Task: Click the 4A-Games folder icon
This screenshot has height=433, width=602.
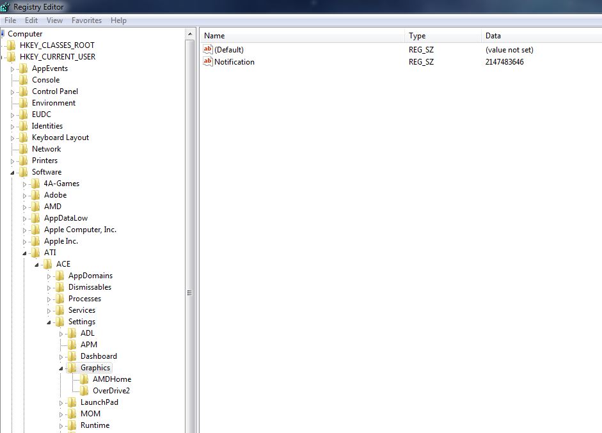Action: point(36,184)
